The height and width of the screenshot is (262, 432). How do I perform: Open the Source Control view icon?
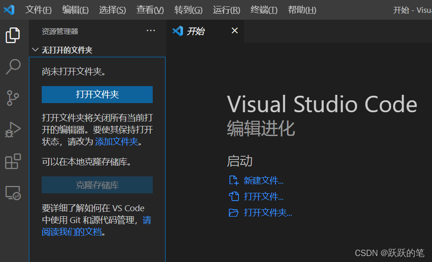(x=13, y=98)
